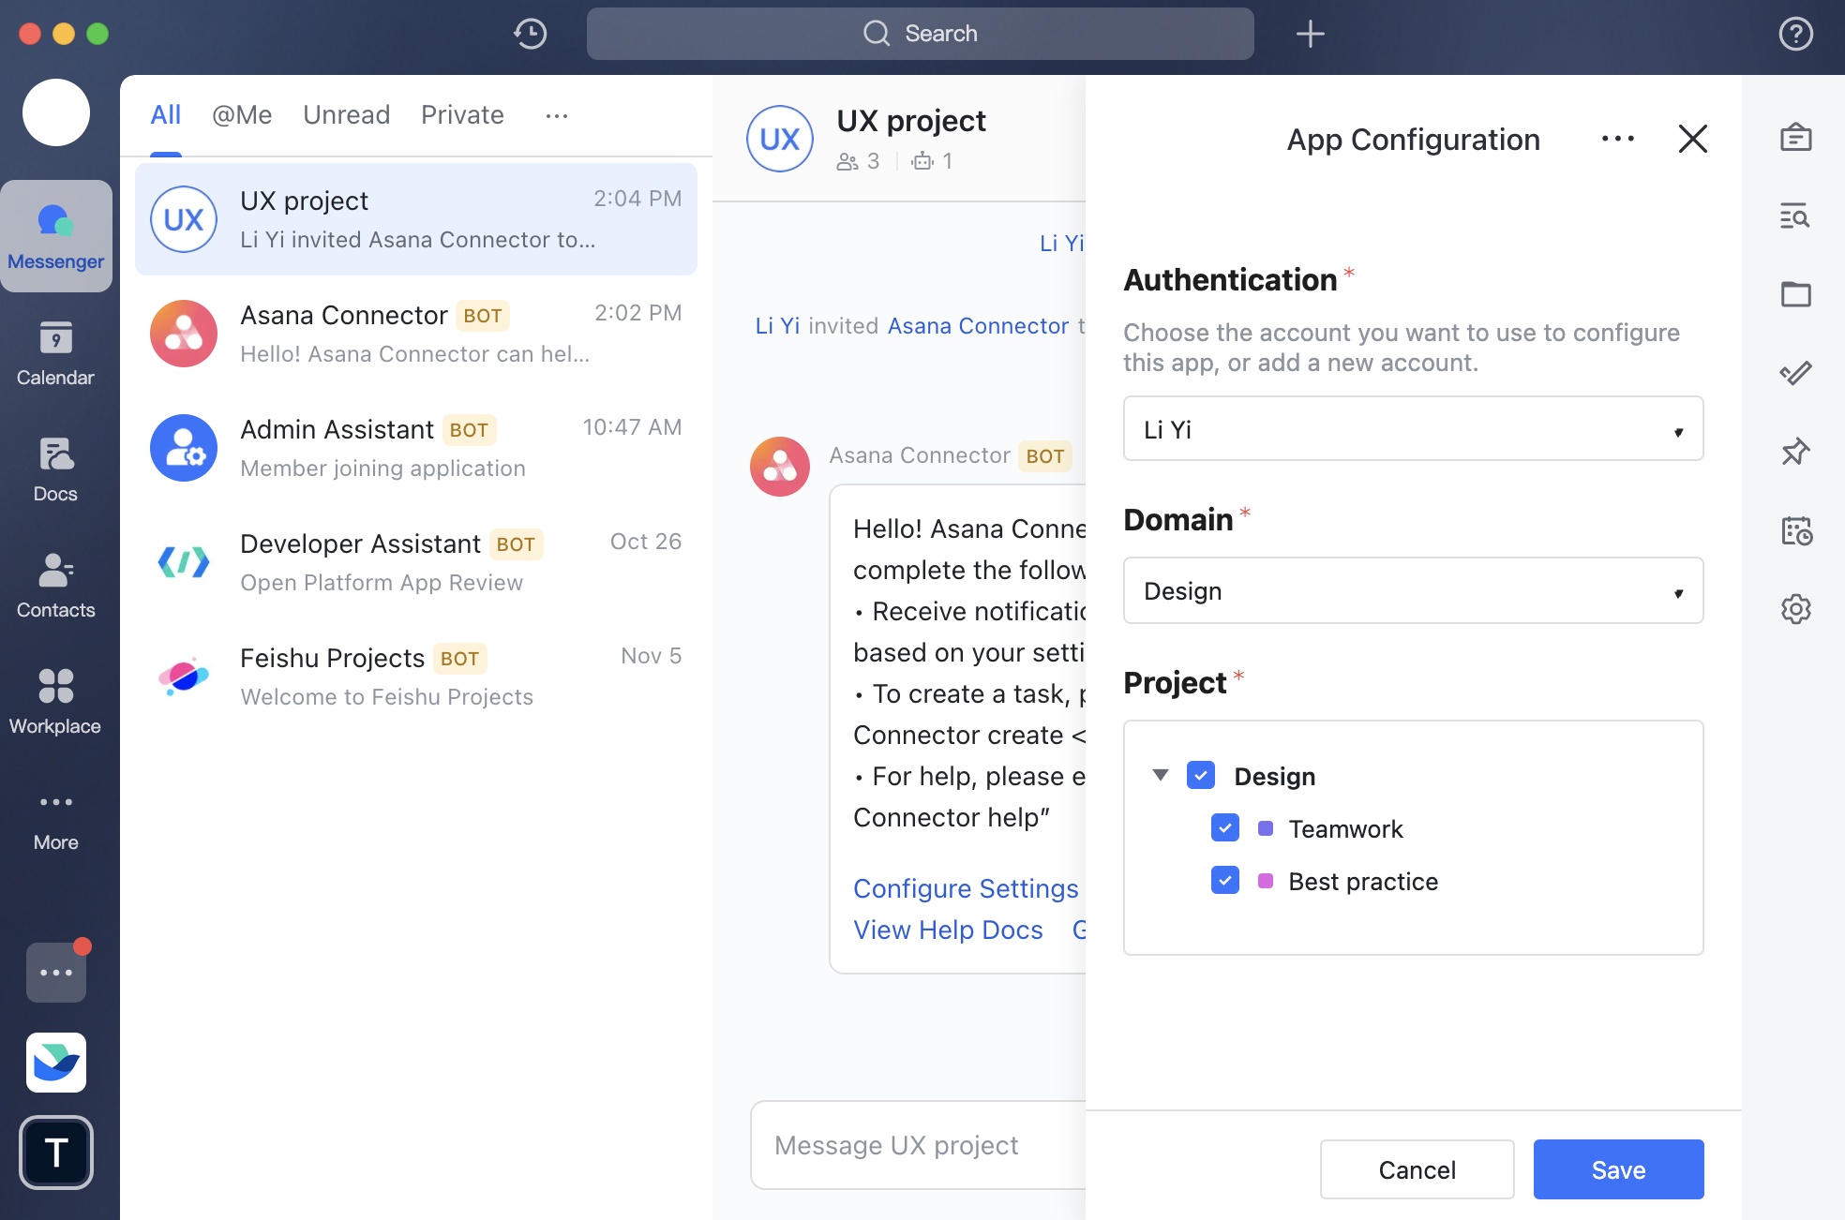Click the Save button

(1618, 1169)
